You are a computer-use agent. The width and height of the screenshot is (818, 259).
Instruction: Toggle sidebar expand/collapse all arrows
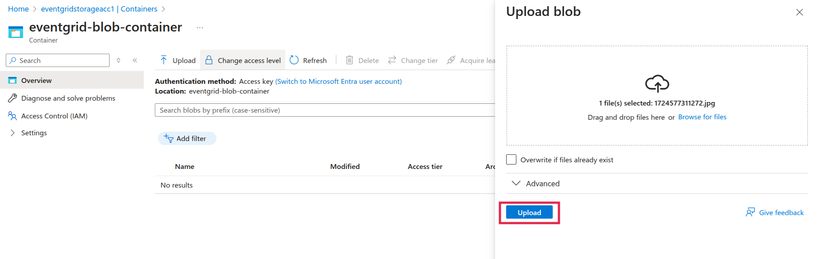pyautogui.click(x=118, y=60)
